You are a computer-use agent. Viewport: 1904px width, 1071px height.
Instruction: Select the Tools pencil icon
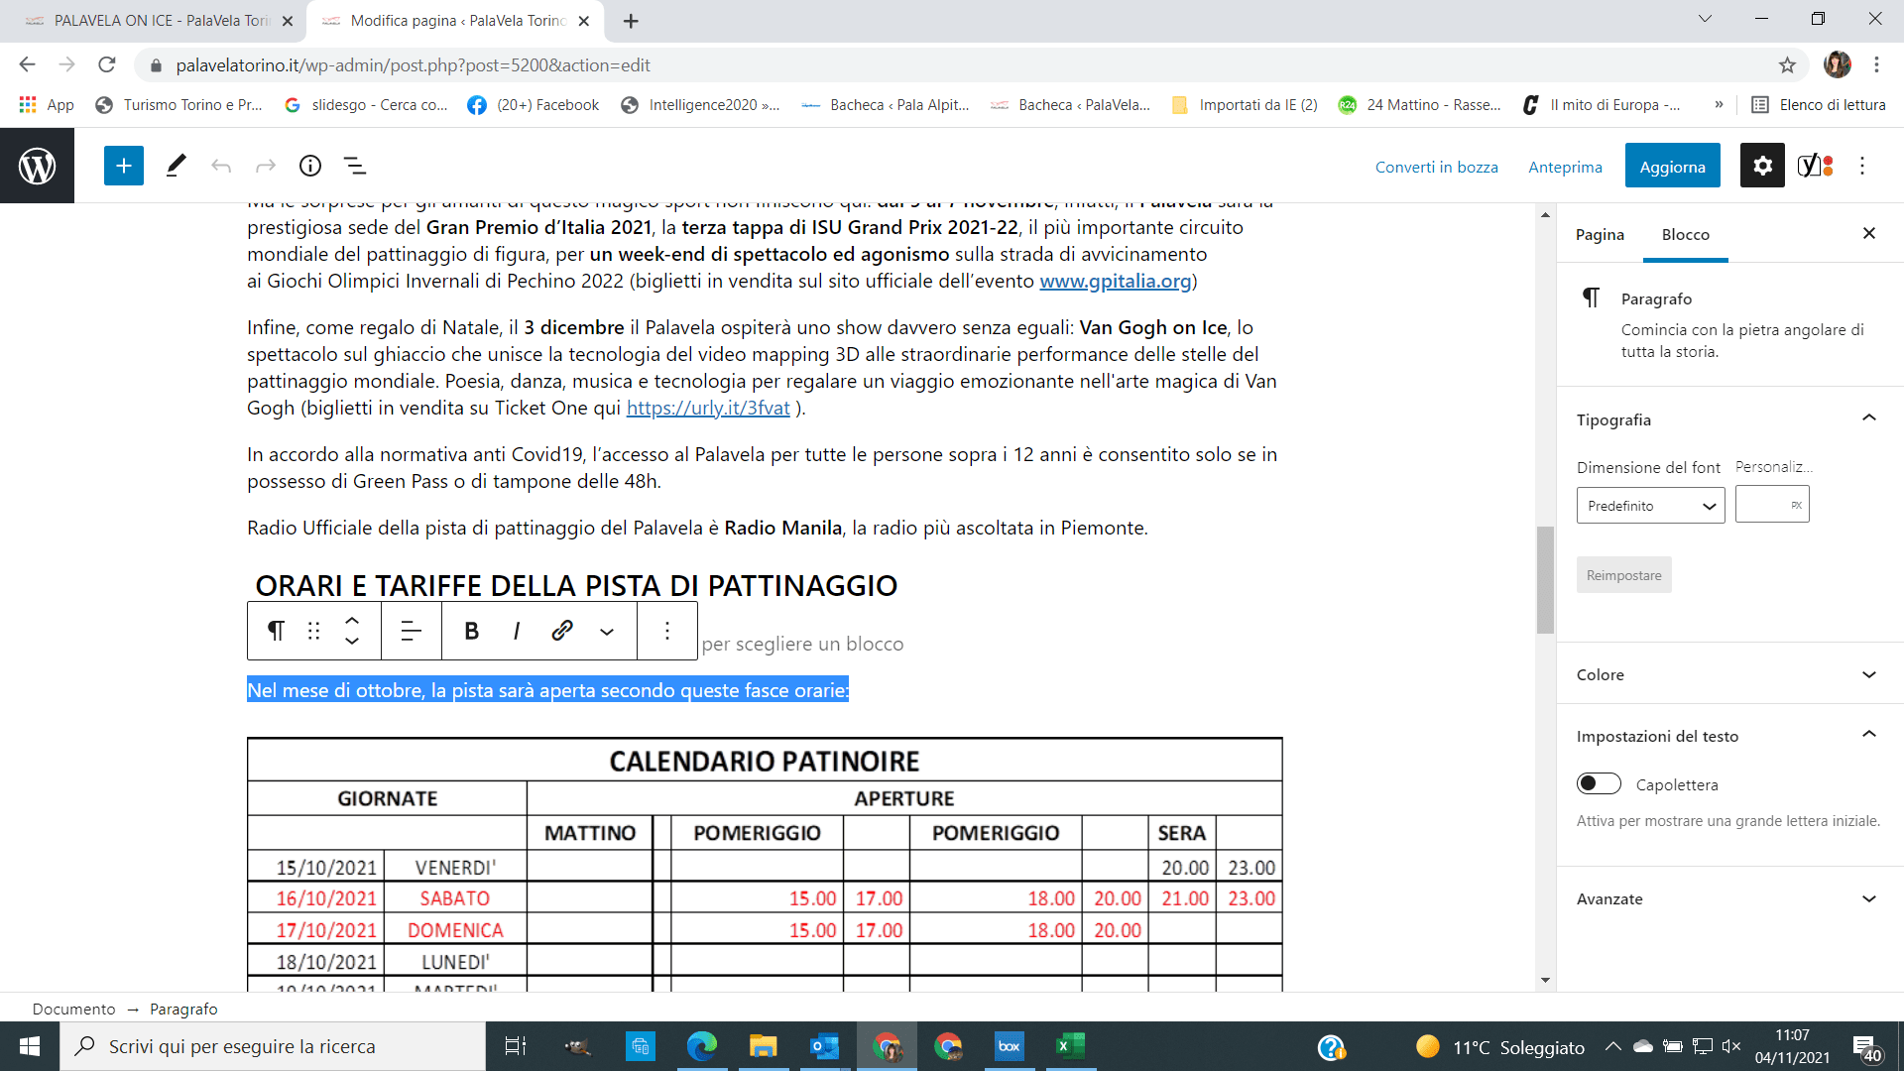point(176,166)
